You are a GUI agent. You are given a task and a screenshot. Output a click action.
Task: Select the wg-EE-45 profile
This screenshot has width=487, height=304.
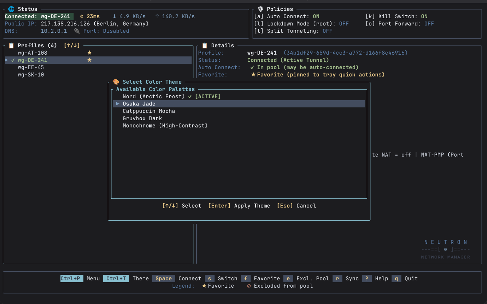pos(98,67)
